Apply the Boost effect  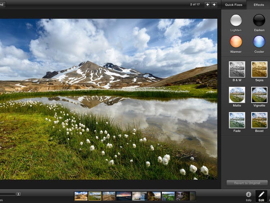pyautogui.click(x=259, y=120)
